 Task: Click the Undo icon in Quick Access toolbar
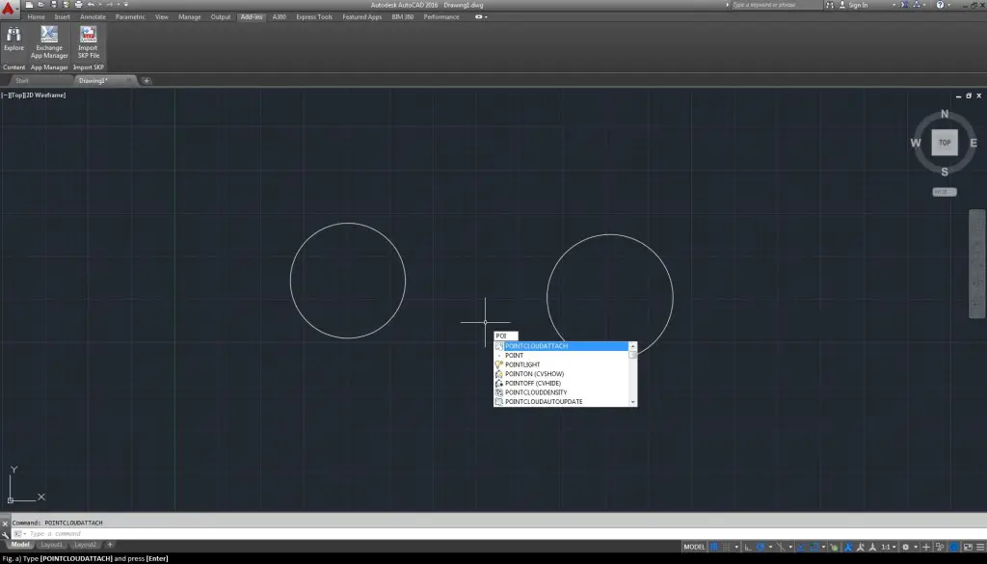click(x=90, y=4)
